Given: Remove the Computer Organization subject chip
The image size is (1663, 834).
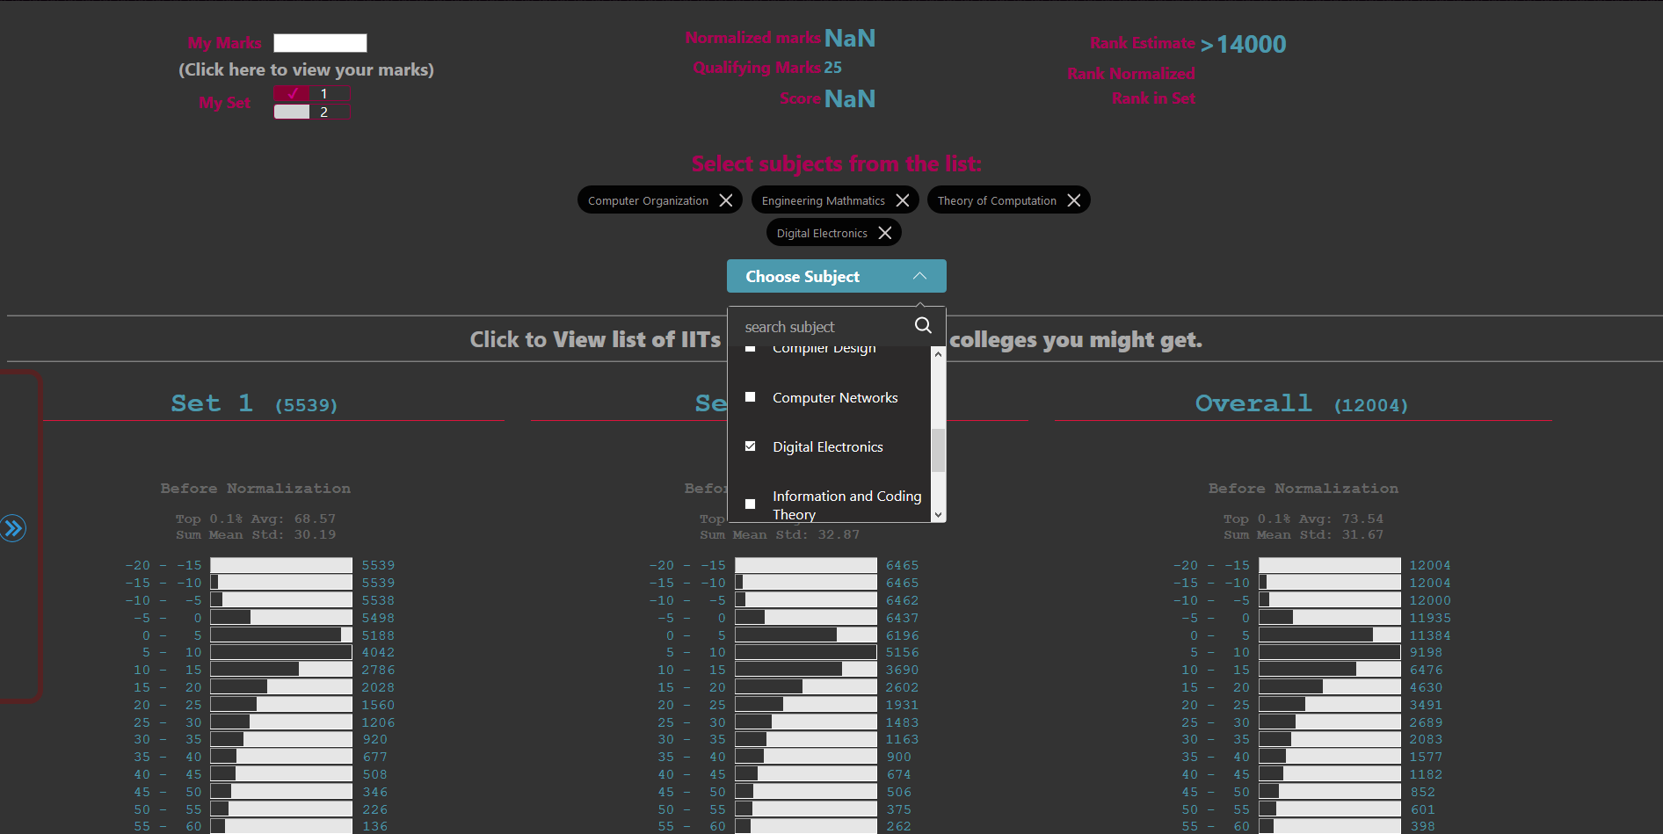Looking at the screenshot, I should 725,199.
